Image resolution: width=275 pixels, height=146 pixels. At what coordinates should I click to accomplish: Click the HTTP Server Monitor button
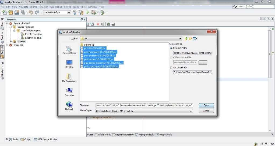click(x=45, y=139)
